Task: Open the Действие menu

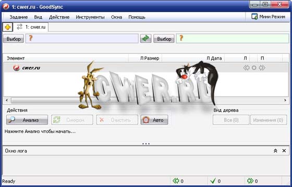Action: pos(59,17)
